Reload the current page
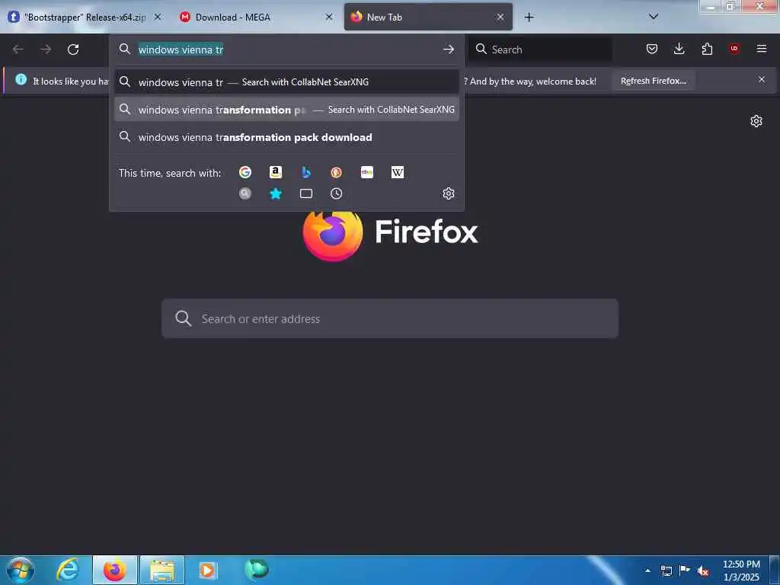This screenshot has width=780, height=585. point(73,50)
